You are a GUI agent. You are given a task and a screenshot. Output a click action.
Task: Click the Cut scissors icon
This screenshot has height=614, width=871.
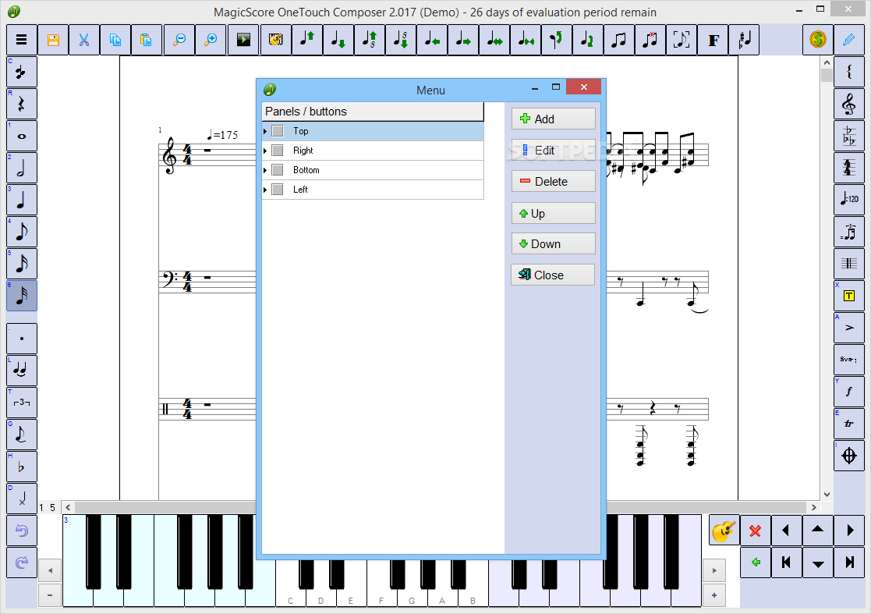84,40
